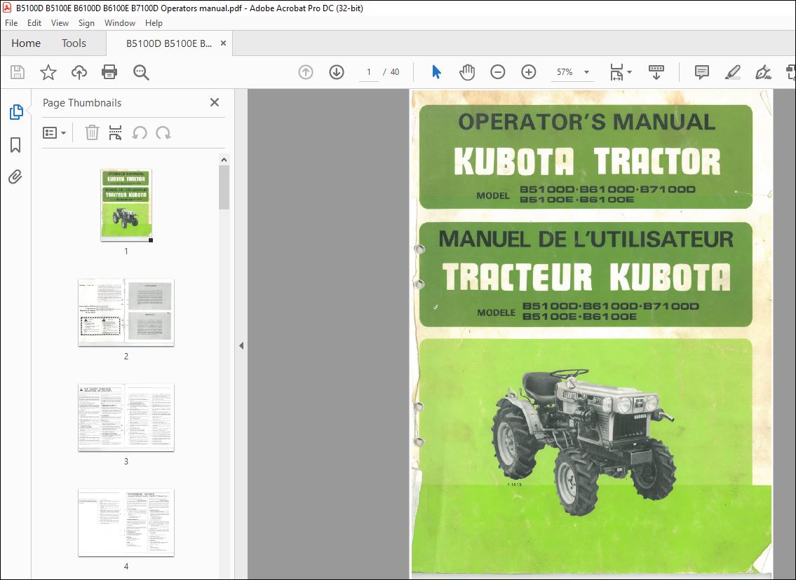
Task: Open Page Thumbnails sidebar icon
Action: click(15, 112)
